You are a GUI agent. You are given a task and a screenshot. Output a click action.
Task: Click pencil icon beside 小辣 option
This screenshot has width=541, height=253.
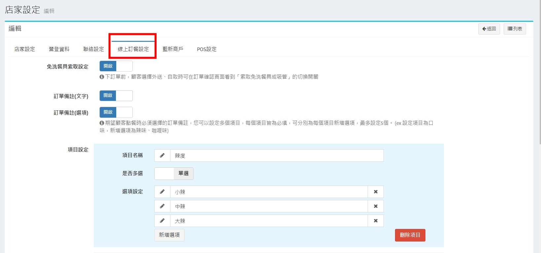point(162,192)
